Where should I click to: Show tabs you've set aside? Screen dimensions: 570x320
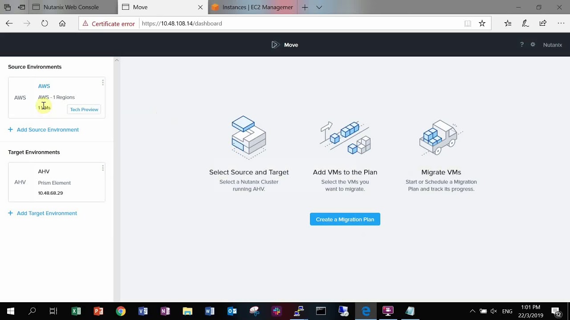point(7,7)
